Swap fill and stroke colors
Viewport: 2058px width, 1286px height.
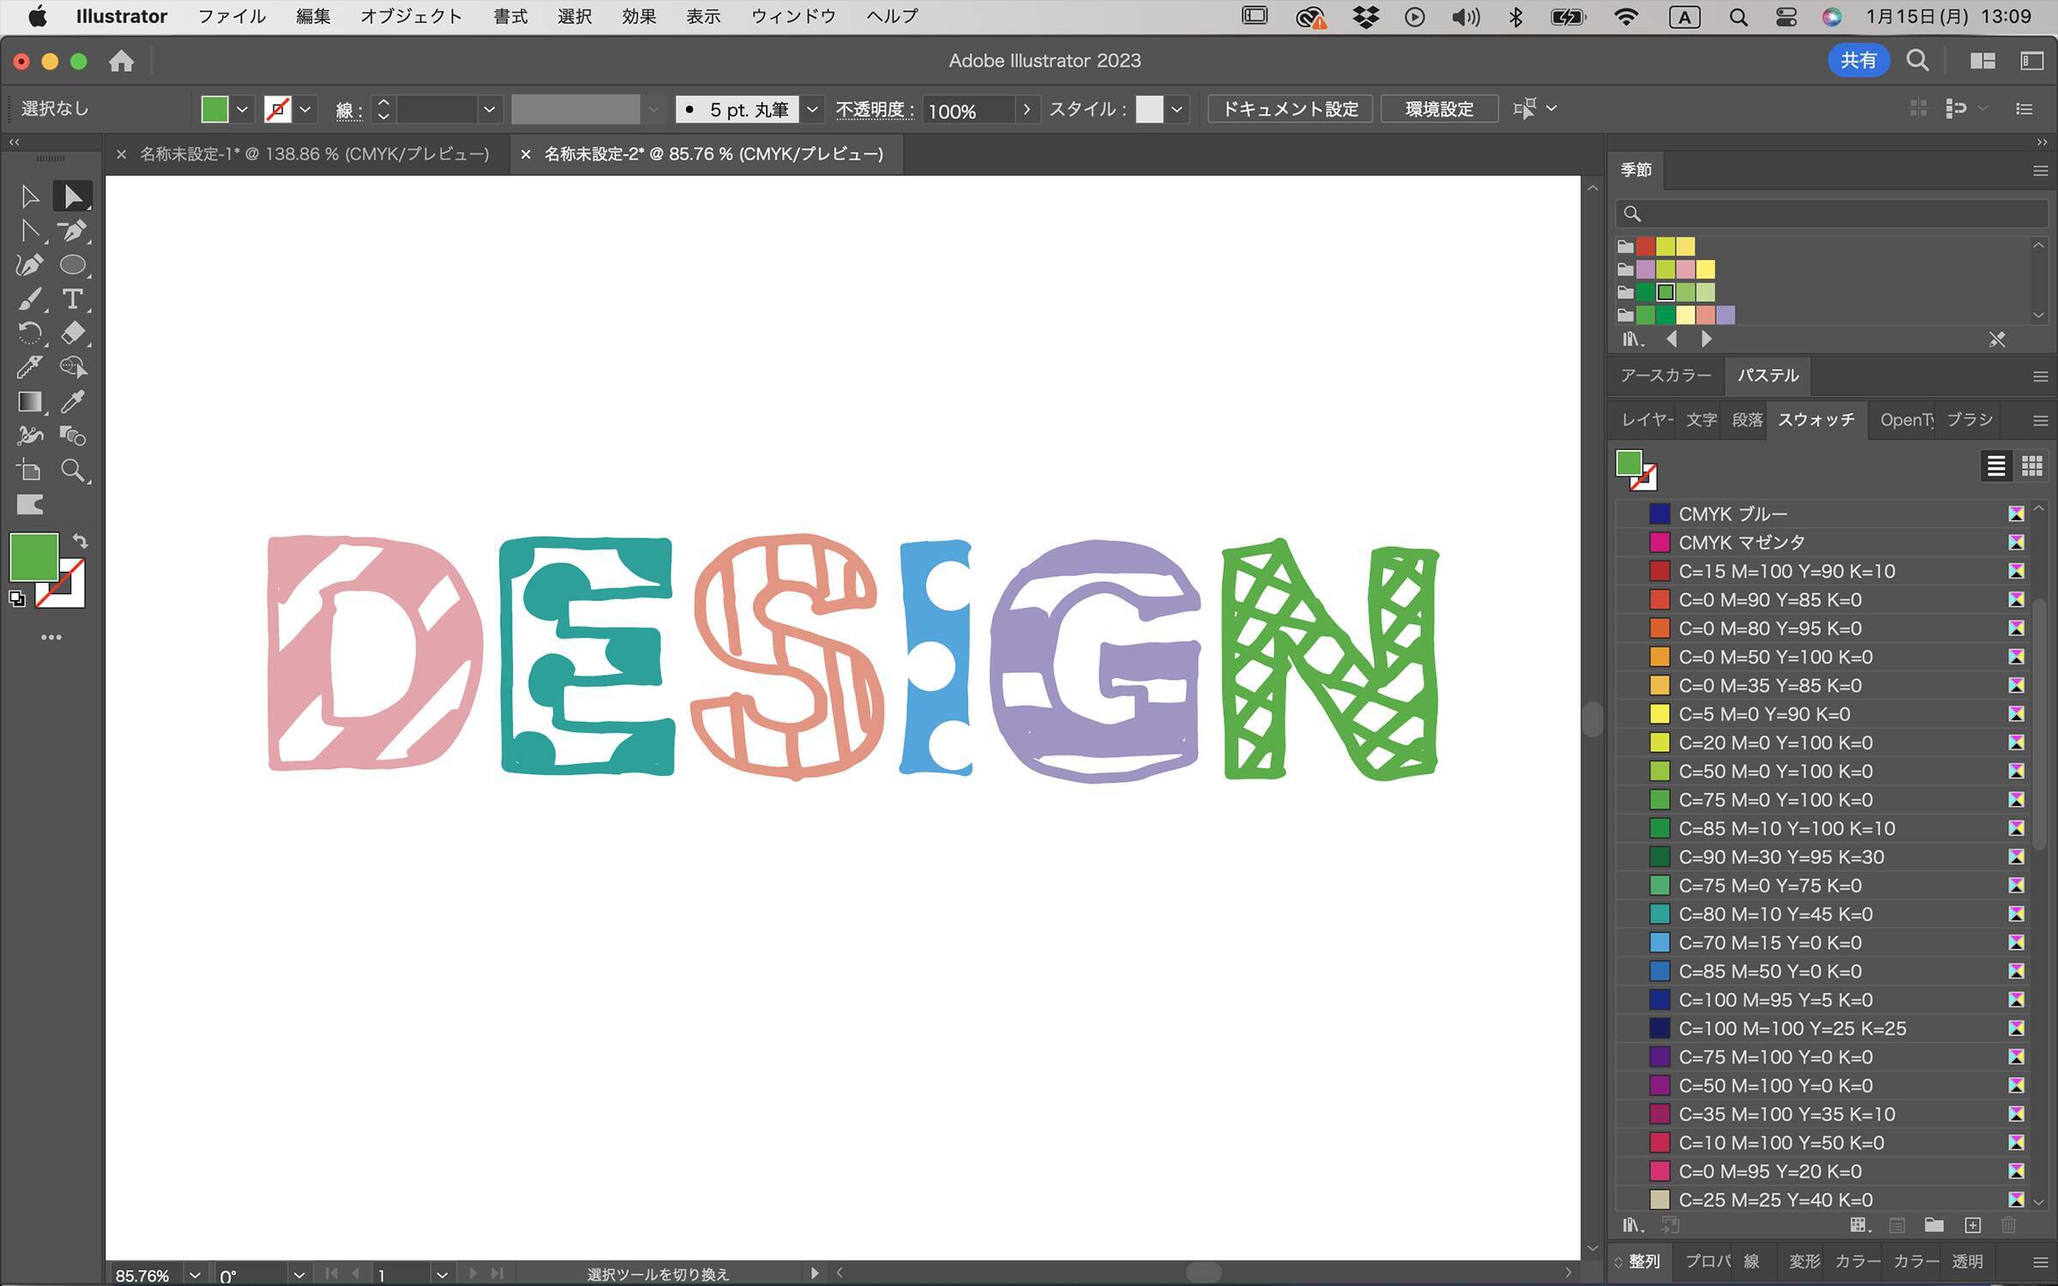[x=80, y=541]
